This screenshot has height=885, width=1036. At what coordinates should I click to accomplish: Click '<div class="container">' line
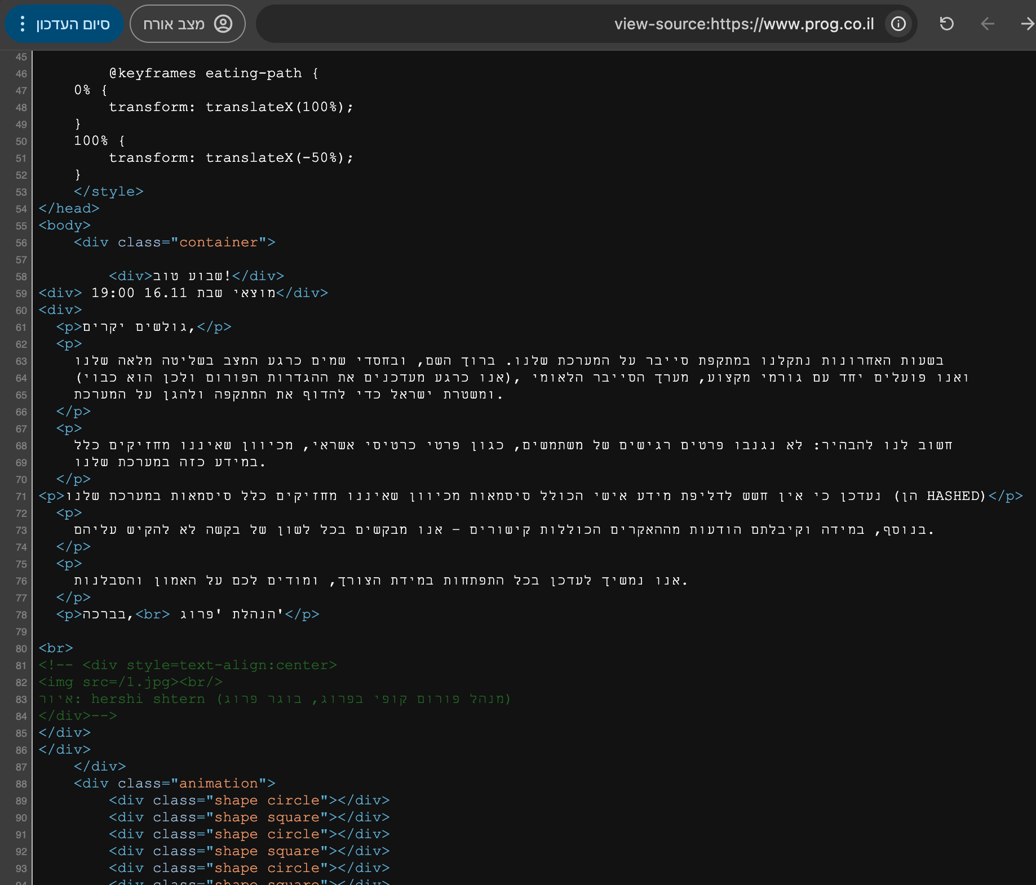(175, 242)
